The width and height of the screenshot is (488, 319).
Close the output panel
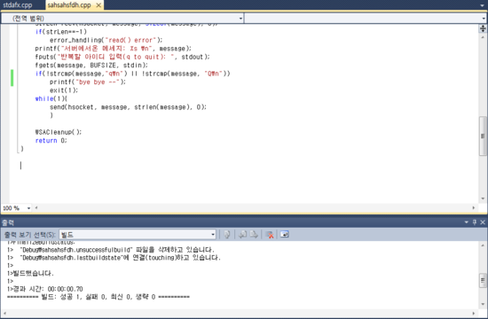click(483, 222)
